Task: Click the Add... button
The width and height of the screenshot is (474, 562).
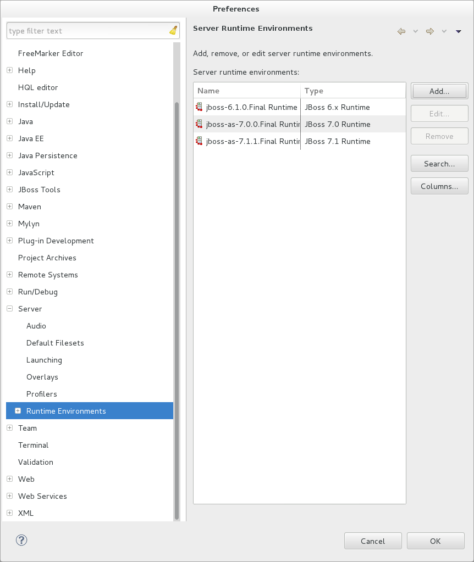Action: point(439,91)
